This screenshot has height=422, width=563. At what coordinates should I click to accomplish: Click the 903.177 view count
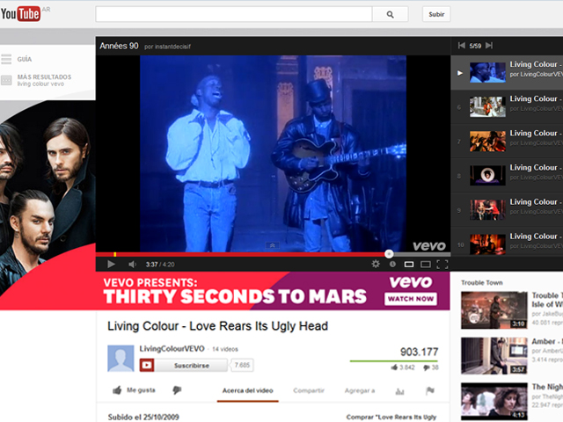[419, 352]
